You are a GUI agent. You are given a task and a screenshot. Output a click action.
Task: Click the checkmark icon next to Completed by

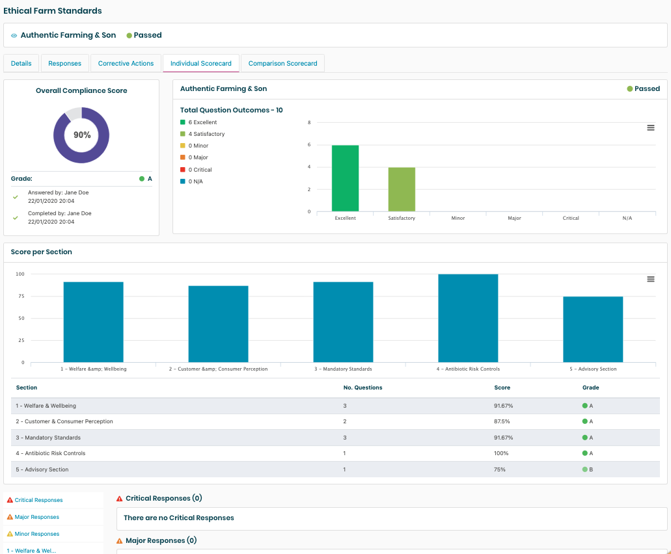pyautogui.click(x=16, y=217)
